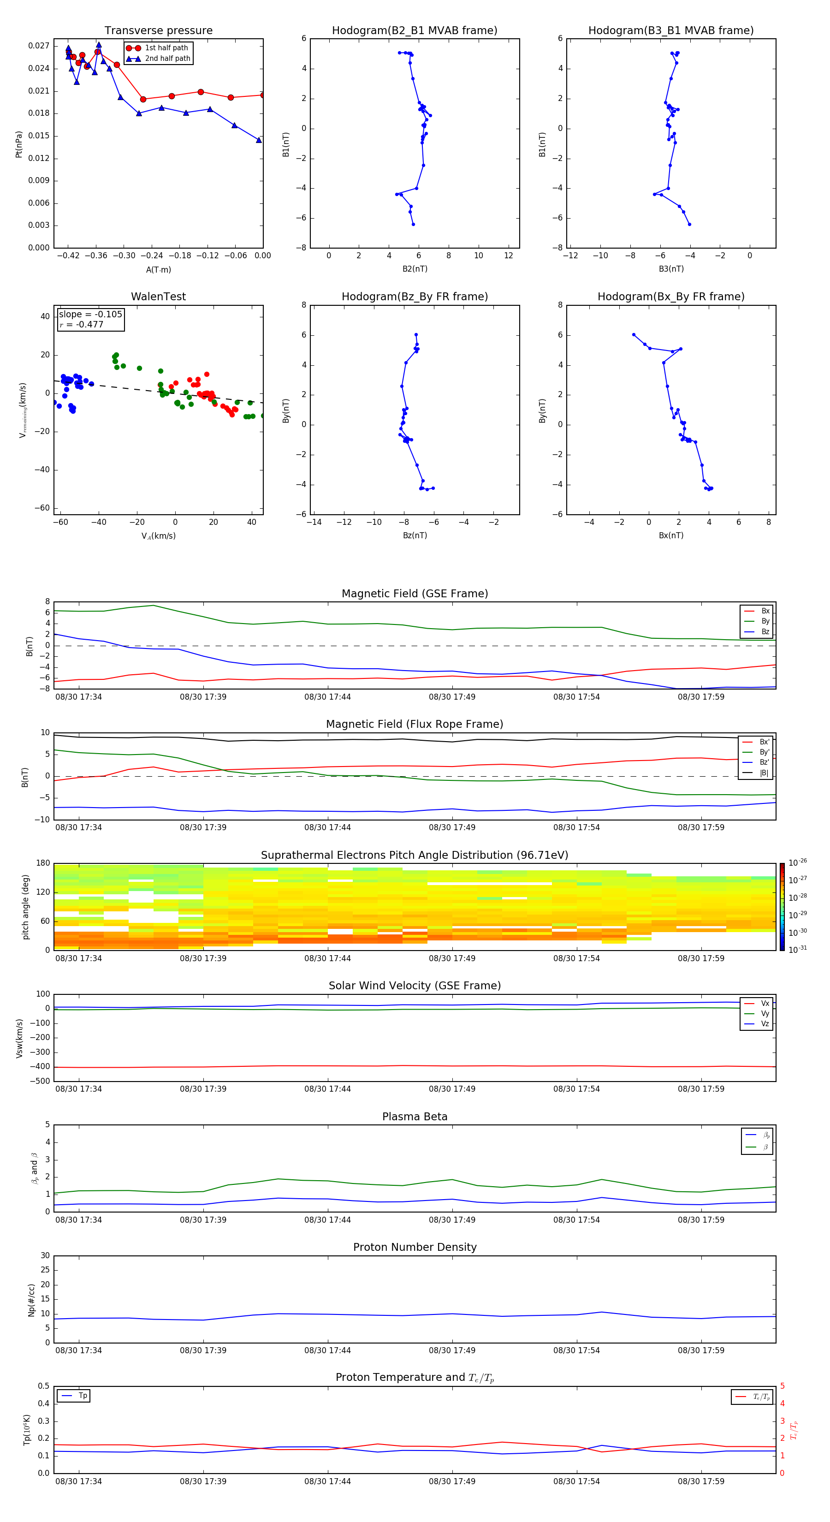Click the 'Bx' legend entry in GSE magnetic field
Viewport: 830px width, 1522px height.
757,611
